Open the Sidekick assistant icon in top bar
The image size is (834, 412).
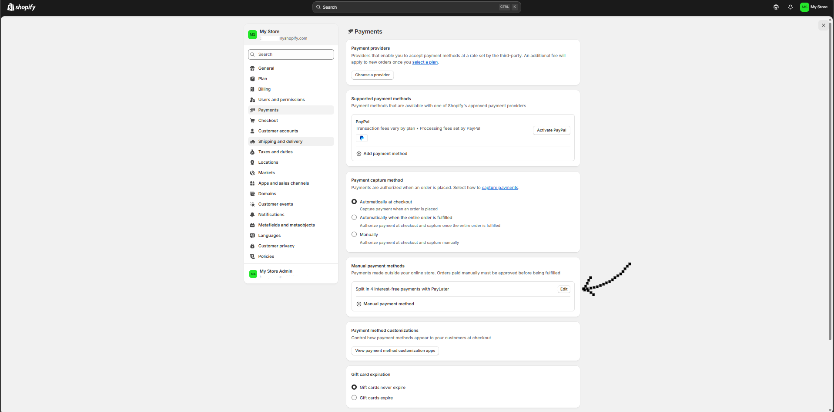coord(776,7)
